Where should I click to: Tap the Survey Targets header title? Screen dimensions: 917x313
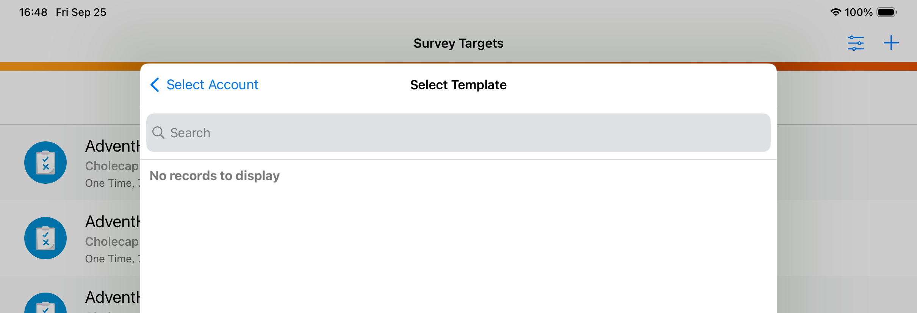[x=458, y=43]
